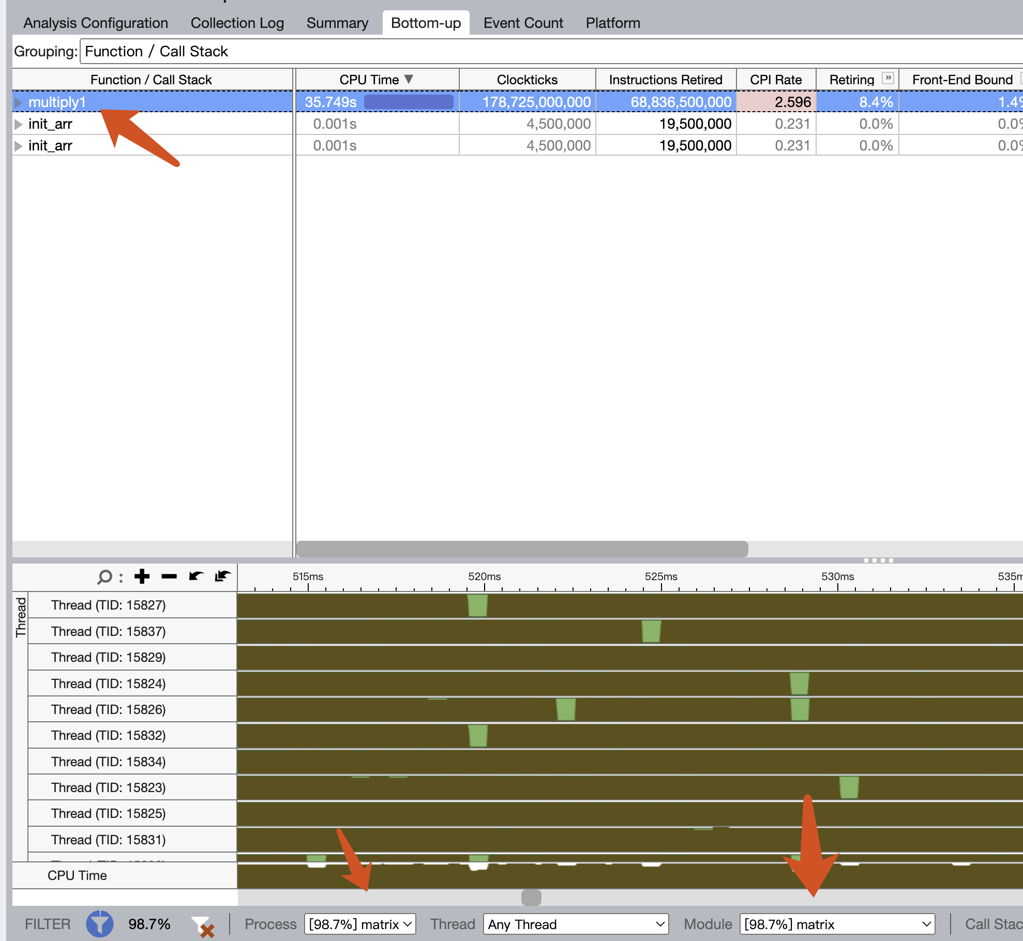Open the Event Count tab
1023x941 pixels.
523,22
